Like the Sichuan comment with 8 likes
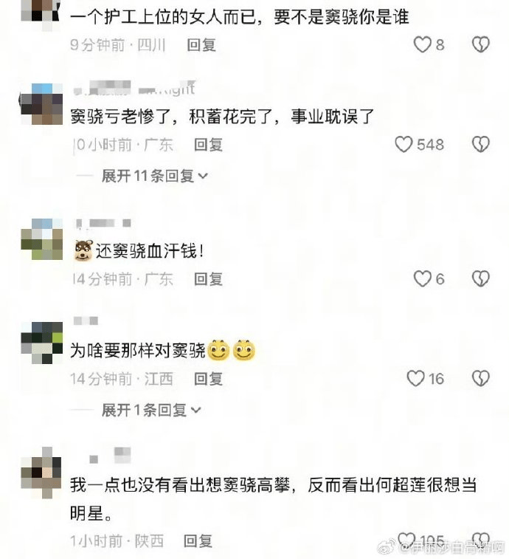This screenshot has height=559, width=509. 423,44
